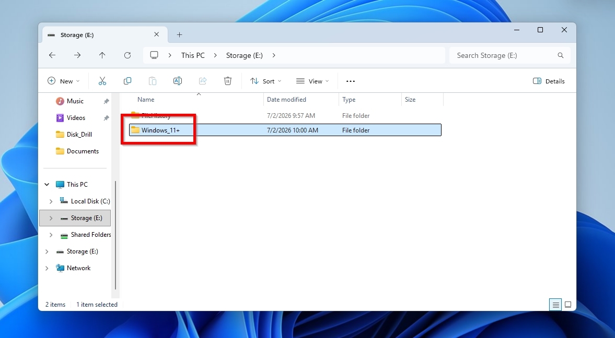Click chevron after Storage (E:) breadcrumb
This screenshot has width=615, height=338.
coord(274,55)
